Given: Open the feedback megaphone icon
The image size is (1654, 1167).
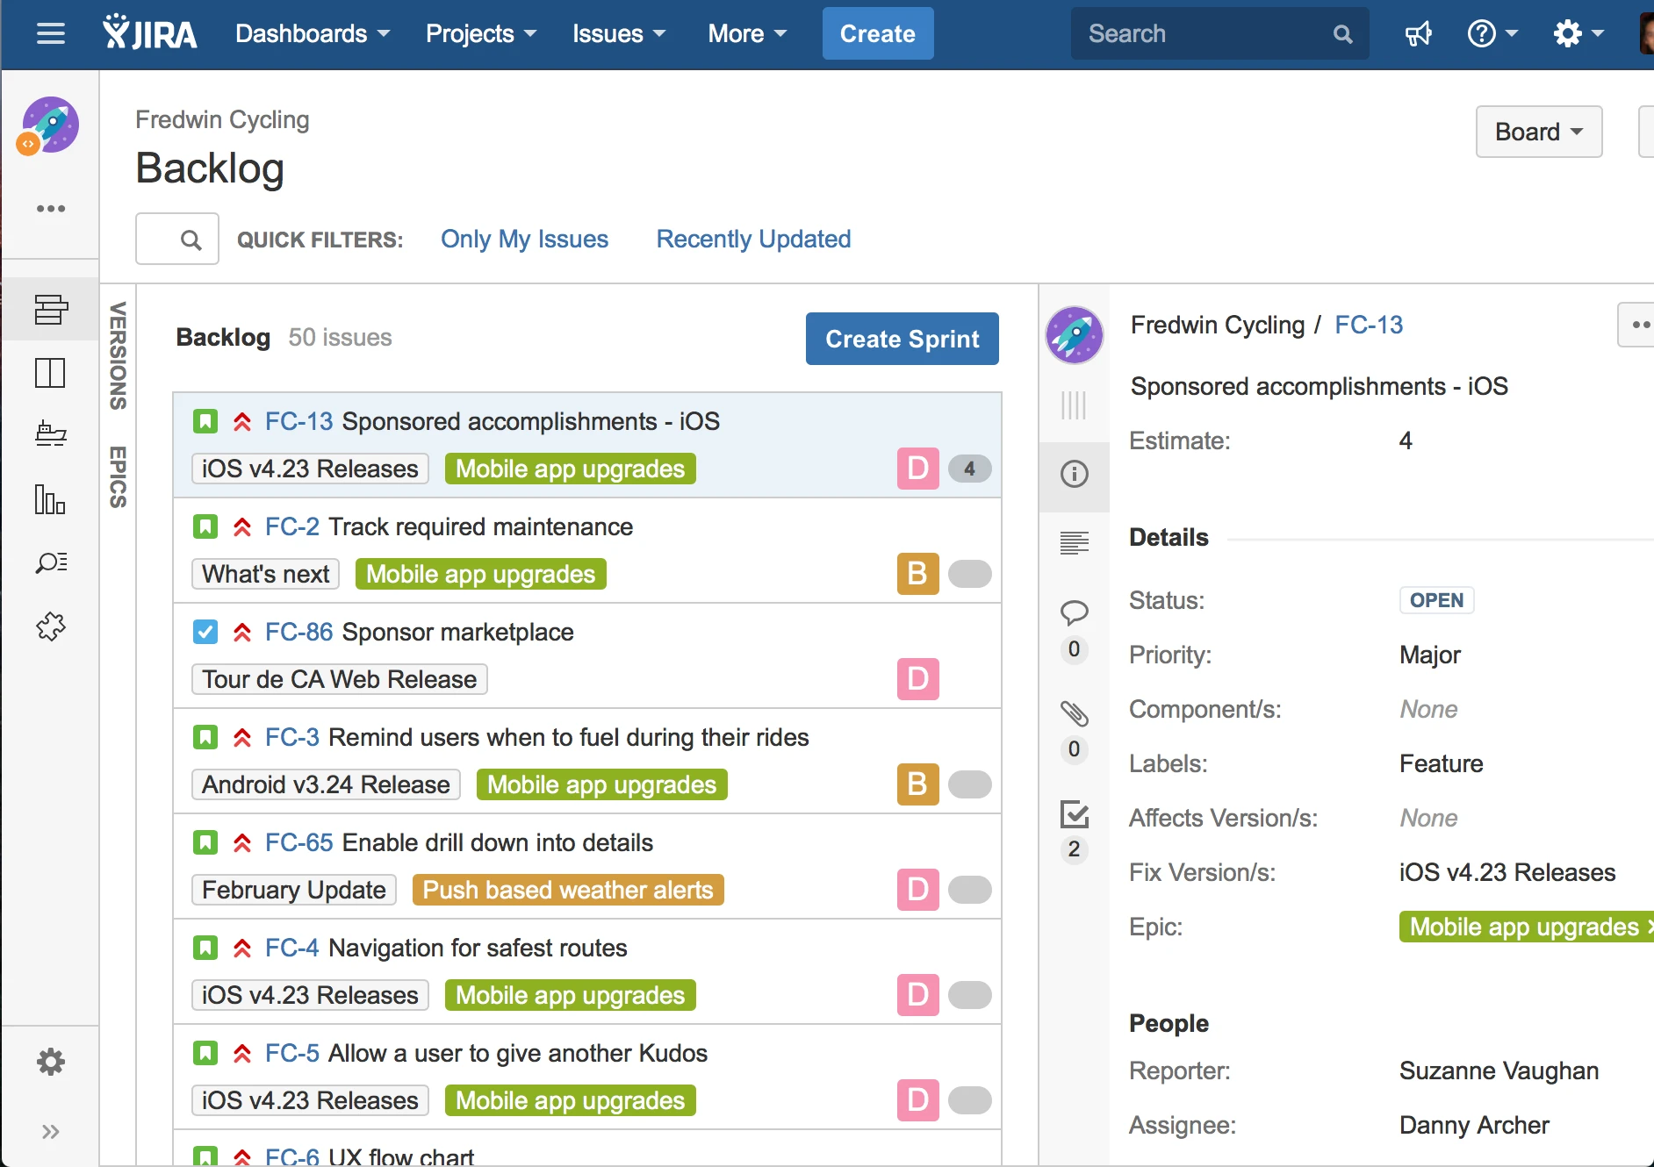Looking at the screenshot, I should (1418, 33).
